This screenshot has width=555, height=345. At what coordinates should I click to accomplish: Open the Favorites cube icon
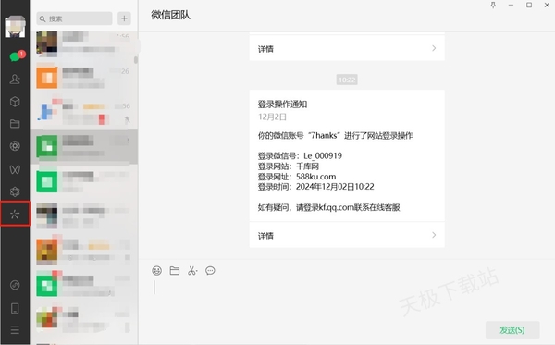(x=15, y=102)
